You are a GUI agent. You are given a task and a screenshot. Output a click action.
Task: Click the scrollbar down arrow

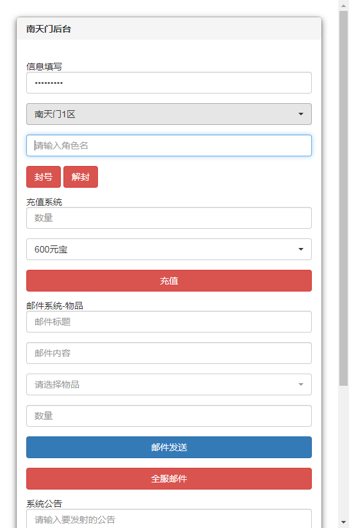(343, 522)
